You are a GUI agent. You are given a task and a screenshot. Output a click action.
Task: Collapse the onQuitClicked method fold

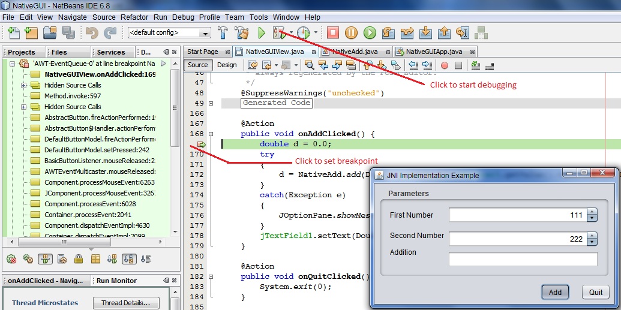pyautogui.click(x=211, y=277)
